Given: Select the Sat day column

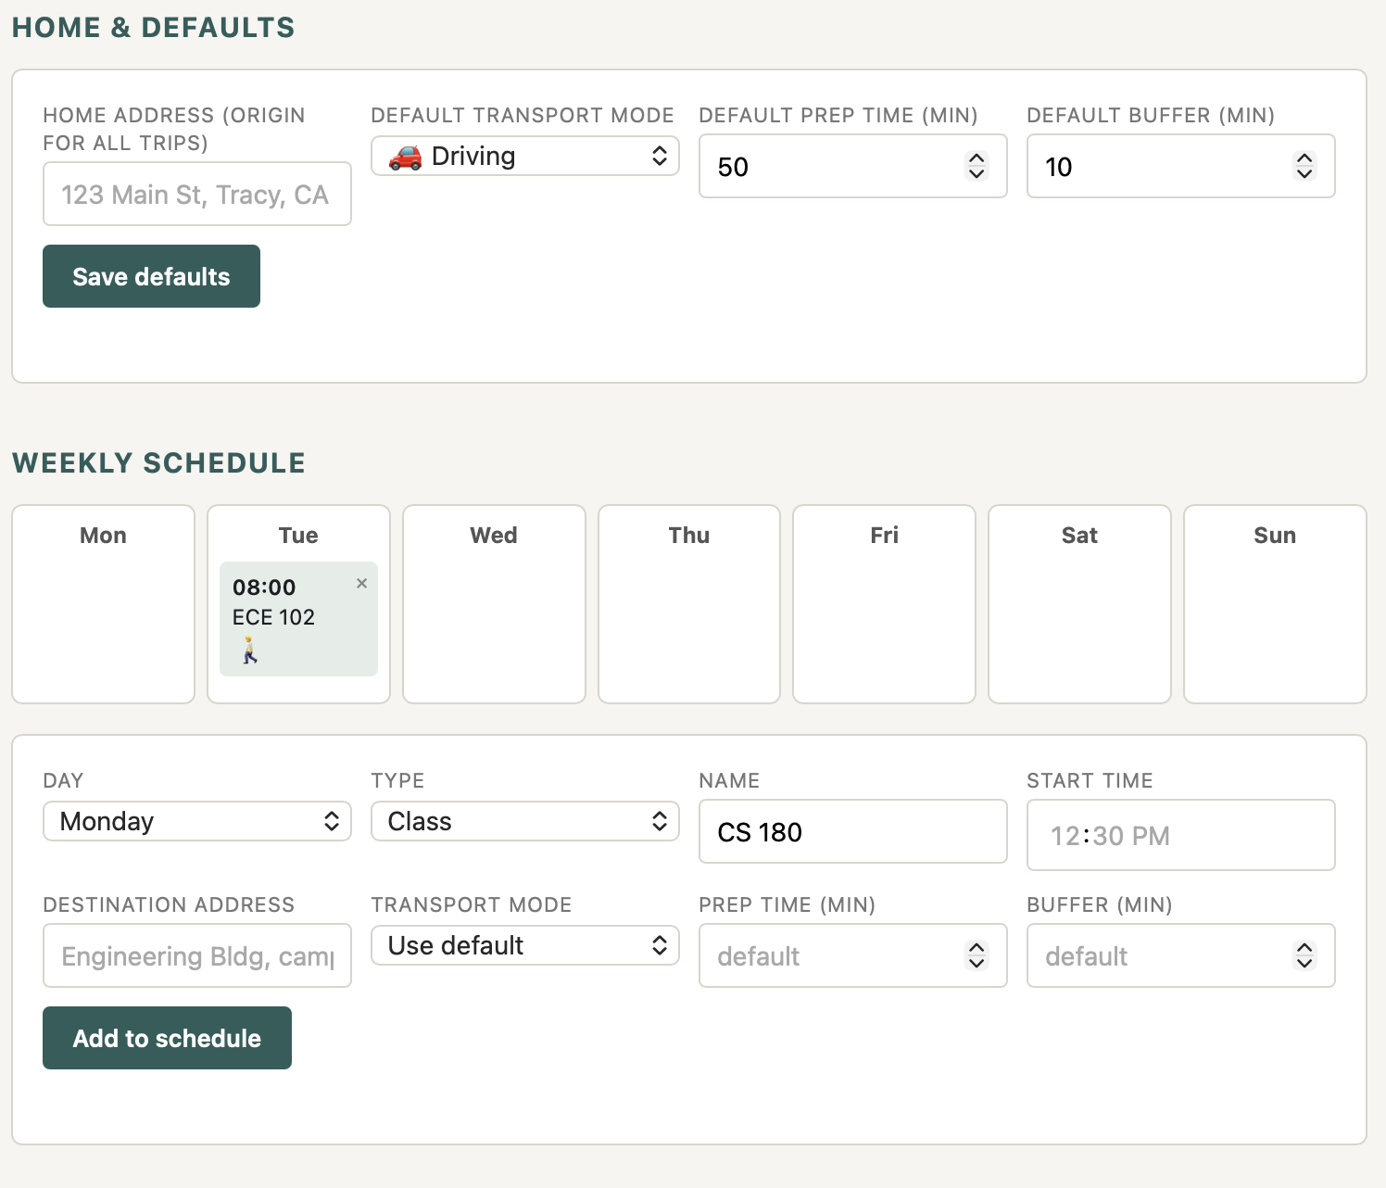Looking at the screenshot, I should click(1079, 604).
